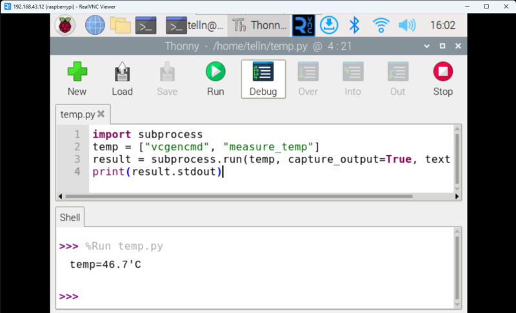Open the terminal launcher in taskbar
This screenshot has height=313, width=516.
coord(145,25)
